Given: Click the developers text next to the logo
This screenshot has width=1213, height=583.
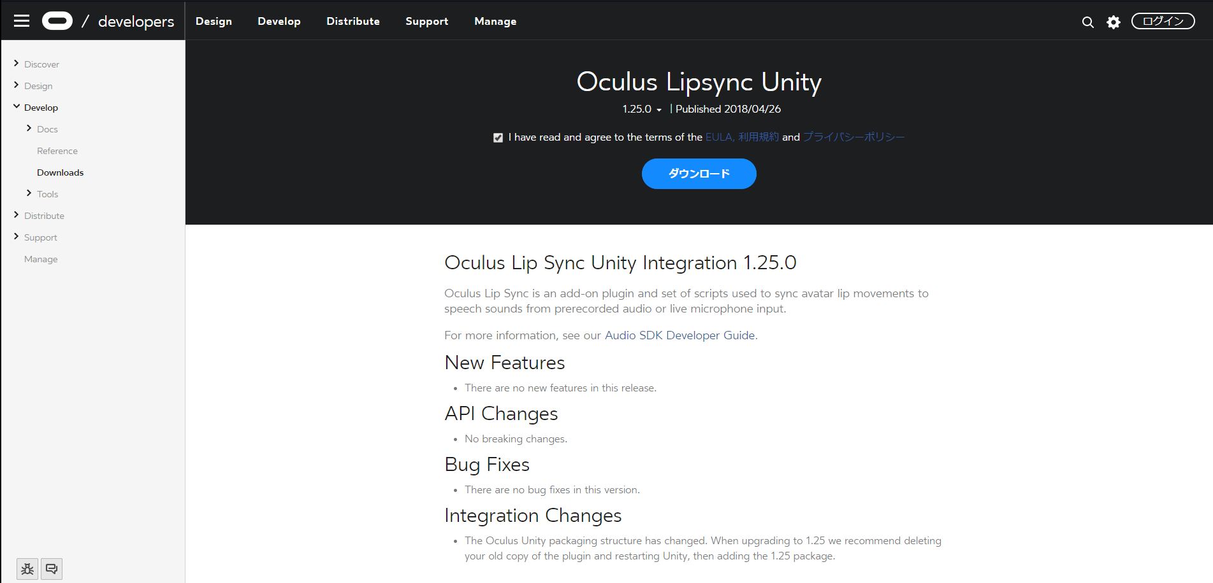Looking at the screenshot, I should [135, 21].
